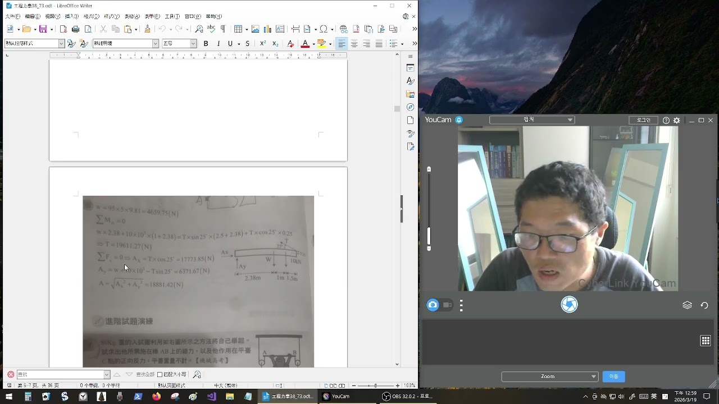Open YouCam settings gear icon

(677, 120)
